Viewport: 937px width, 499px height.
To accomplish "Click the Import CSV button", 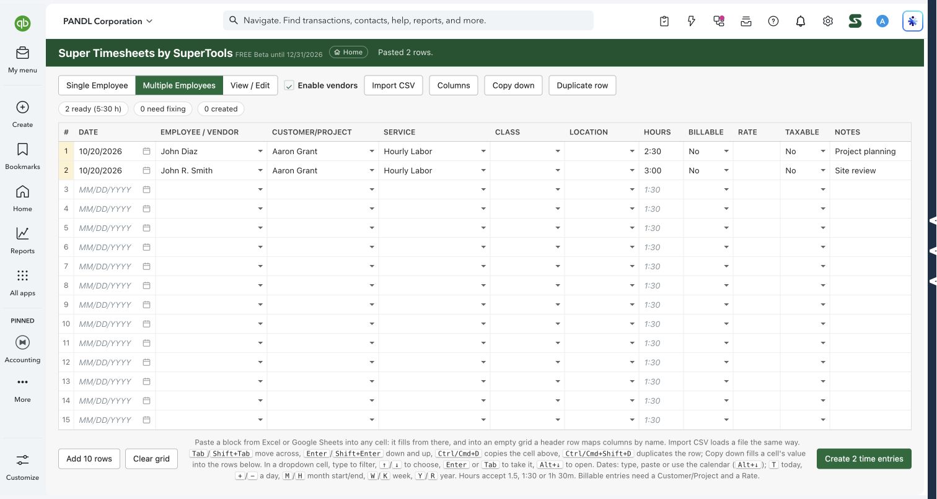I will 394,85.
